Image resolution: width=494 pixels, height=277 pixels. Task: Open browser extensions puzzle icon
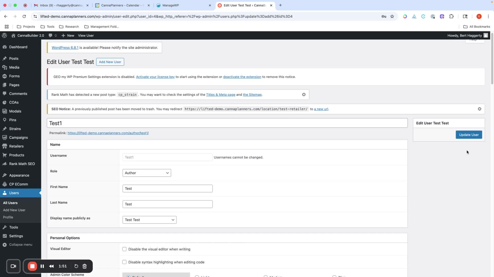[x=452, y=16]
